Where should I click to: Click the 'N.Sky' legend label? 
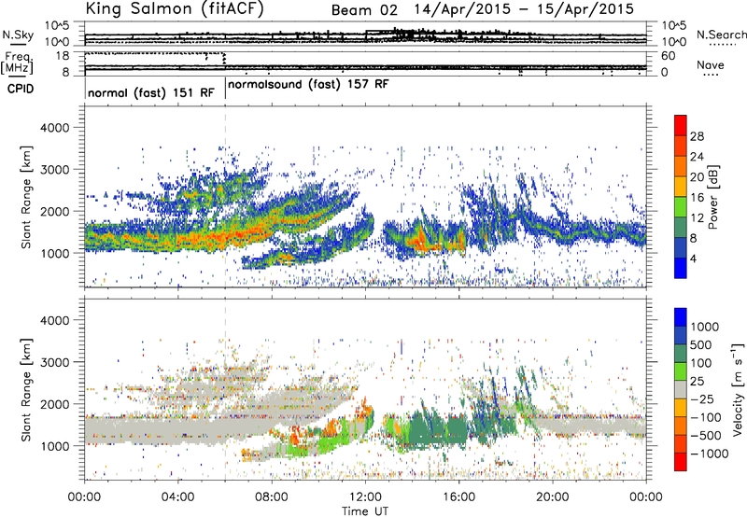click(x=18, y=35)
